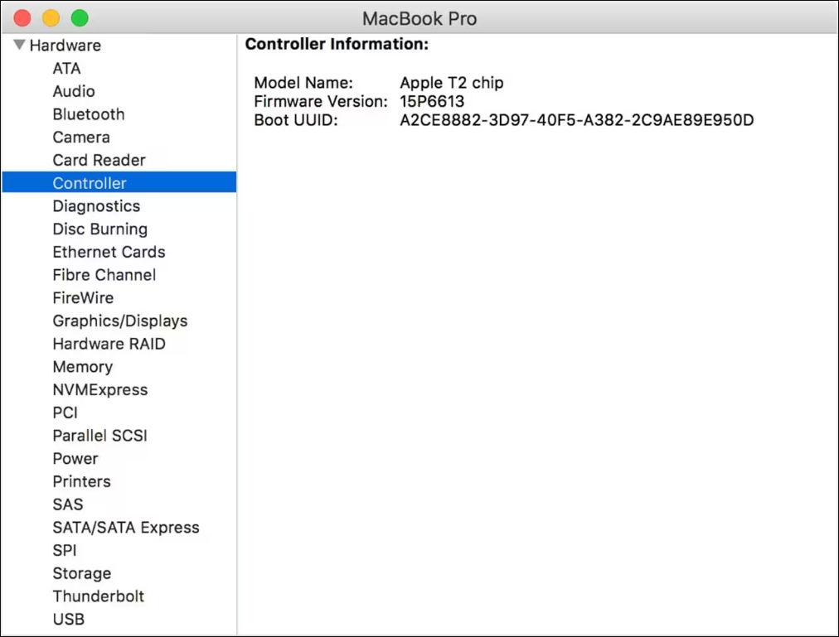This screenshot has width=839, height=637.
Task: Click the firmware version 15P6613
Action: (432, 102)
